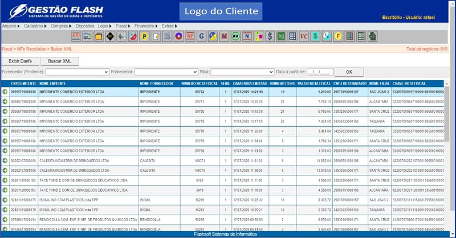Click the yellow F circle toolbar icon
The image size is (456, 238).
click(x=338, y=36)
